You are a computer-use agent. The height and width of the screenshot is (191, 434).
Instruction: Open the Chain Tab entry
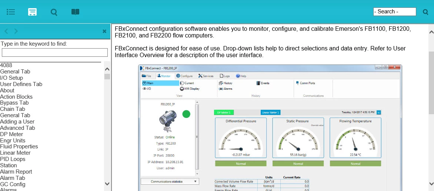point(13,109)
